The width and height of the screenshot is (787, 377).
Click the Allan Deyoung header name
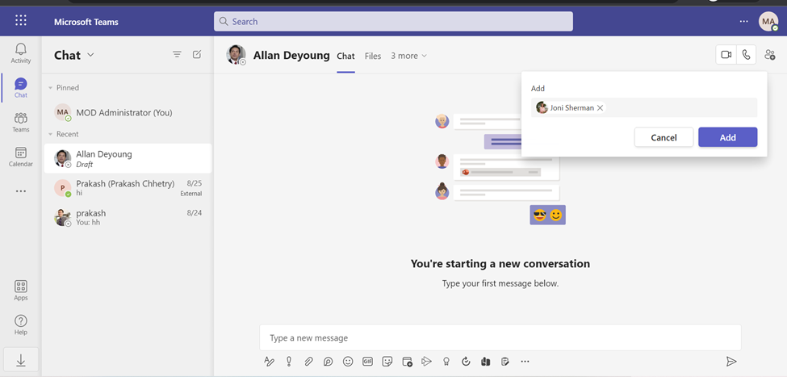(x=291, y=55)
